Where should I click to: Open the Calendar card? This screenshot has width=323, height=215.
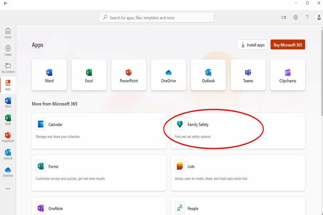click(x=99, y=131)
